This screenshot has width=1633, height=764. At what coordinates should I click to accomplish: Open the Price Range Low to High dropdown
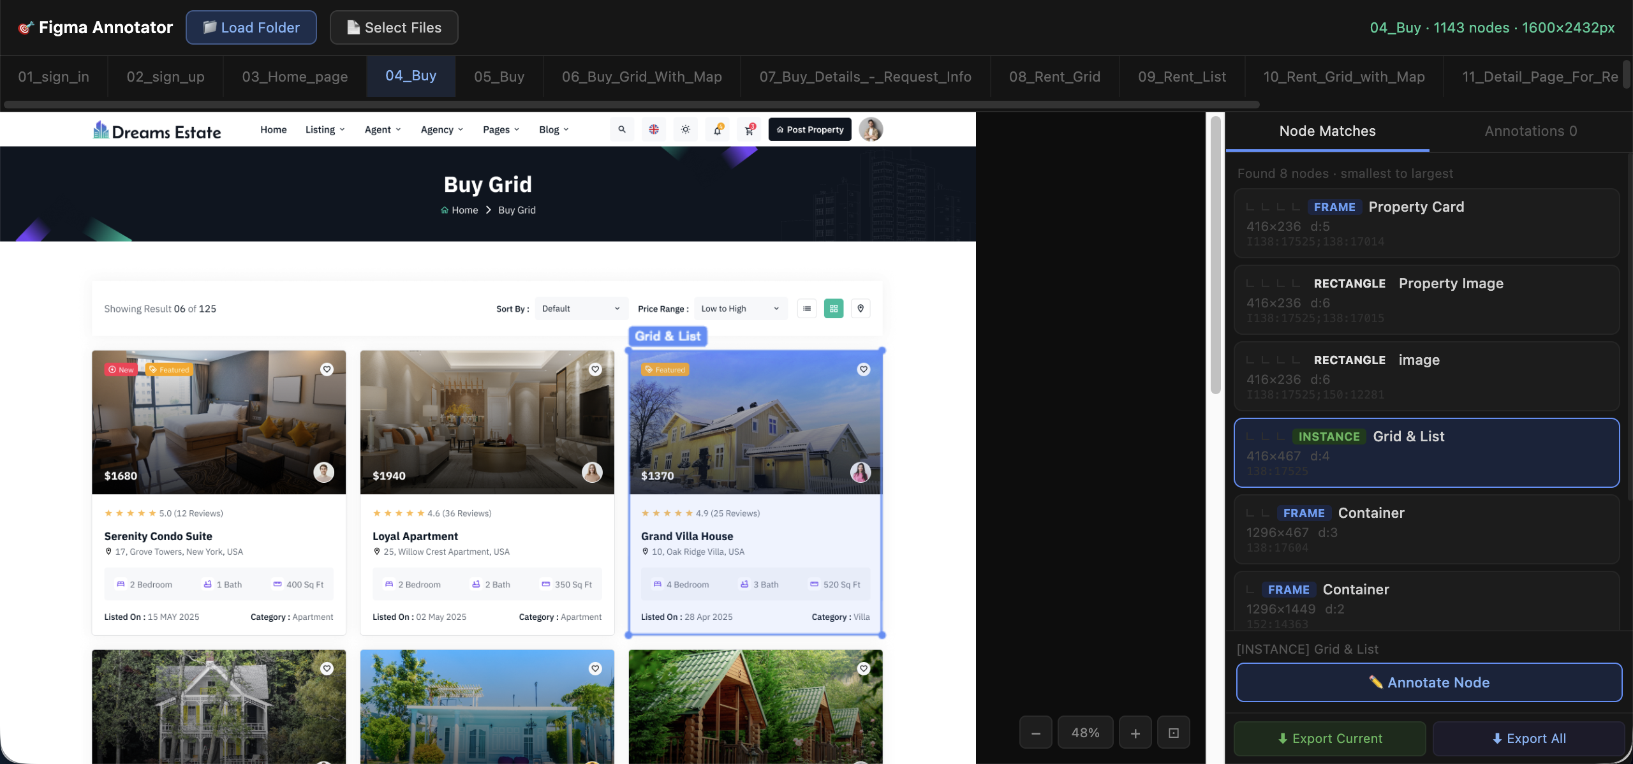[741, 309]
